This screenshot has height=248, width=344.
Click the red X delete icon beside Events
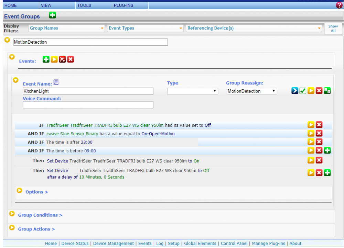point(71,59)
